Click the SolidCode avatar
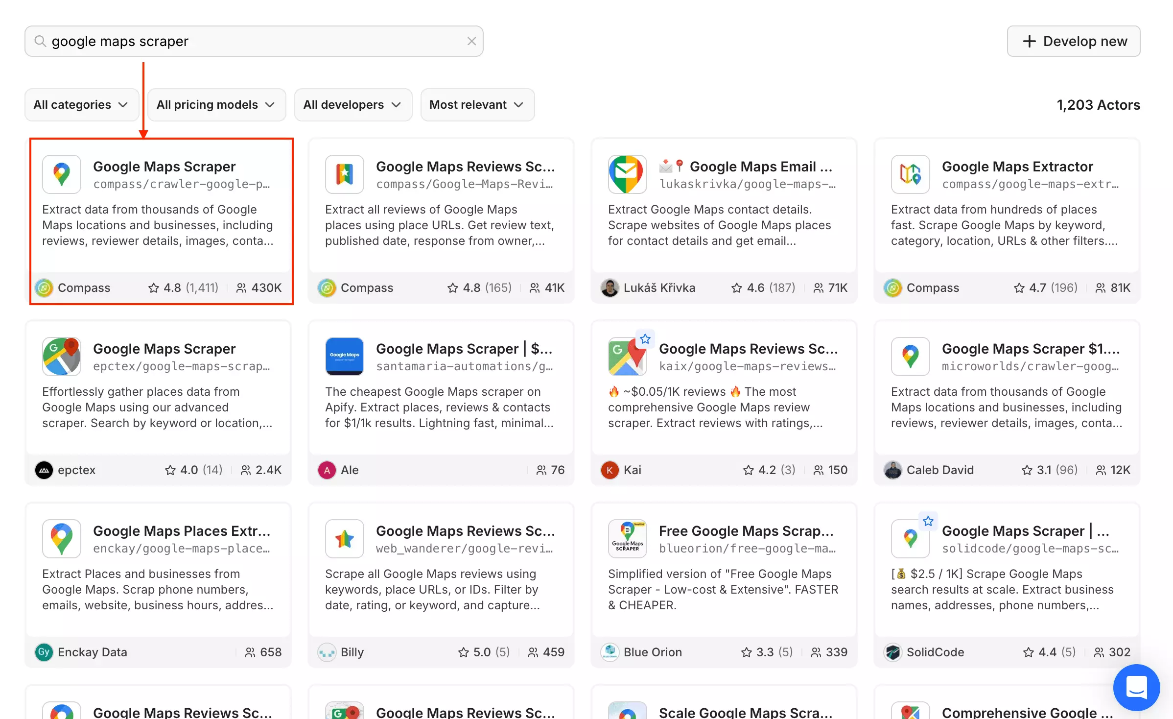The image size is (1173, 719). coord(893,652)
